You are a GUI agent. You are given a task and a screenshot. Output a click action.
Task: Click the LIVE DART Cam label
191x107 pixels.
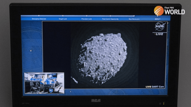click(155, 87)
